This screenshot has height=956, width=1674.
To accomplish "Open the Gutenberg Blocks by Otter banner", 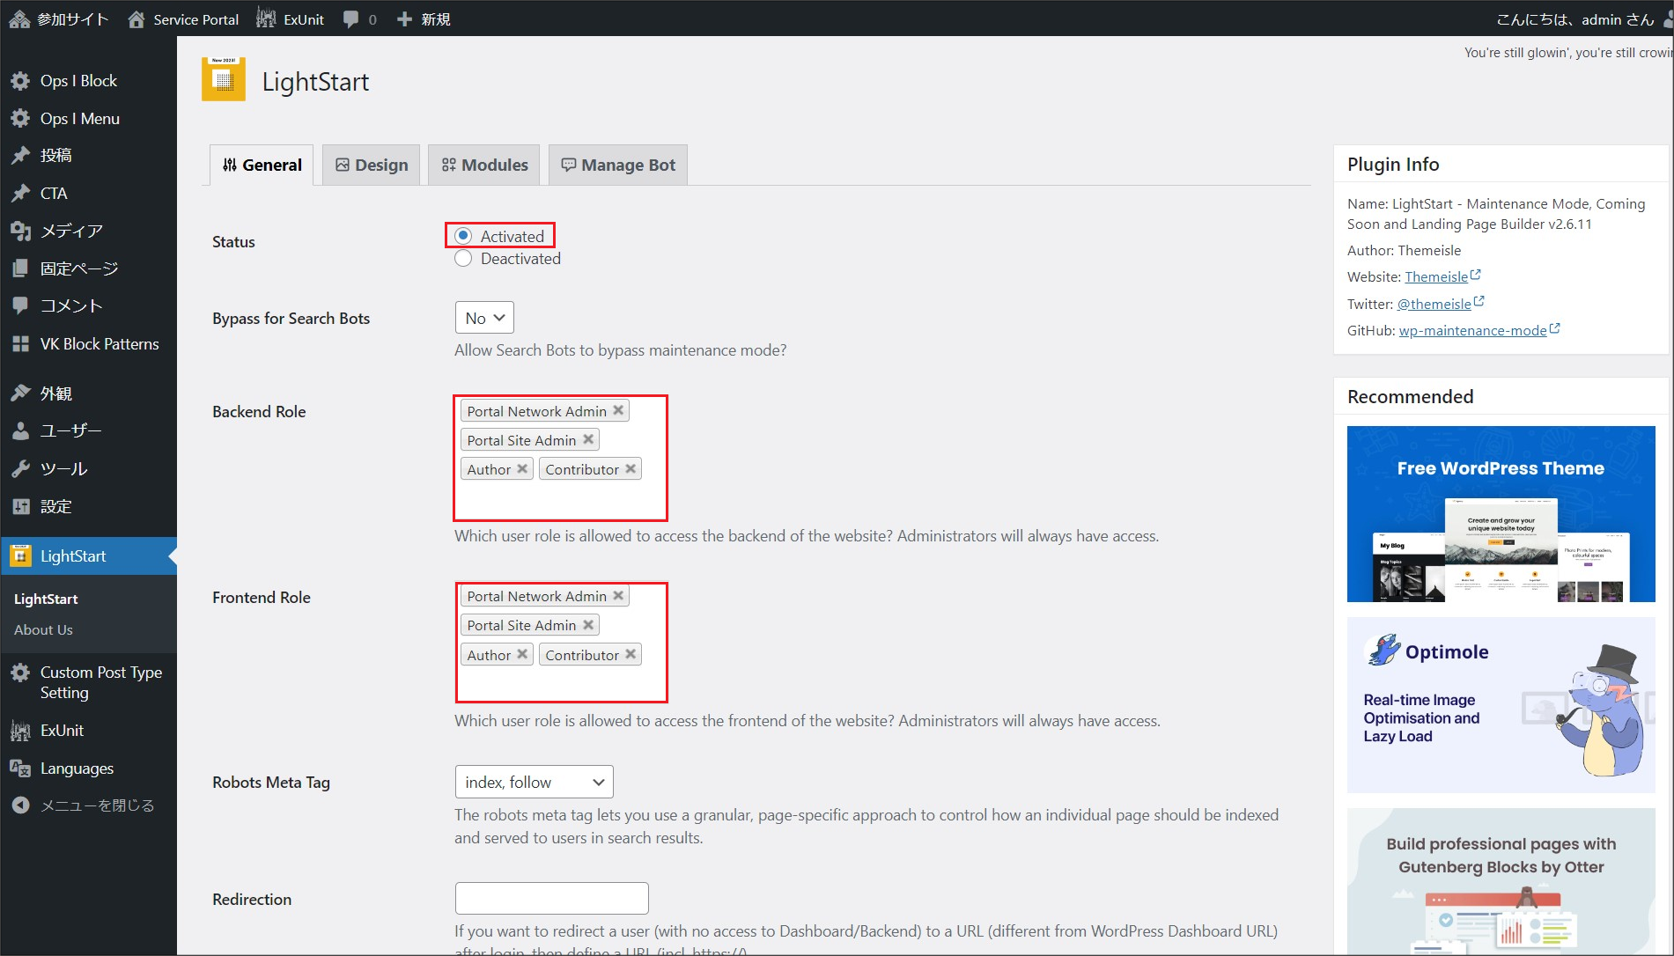I will click(x=1501, y=881).
